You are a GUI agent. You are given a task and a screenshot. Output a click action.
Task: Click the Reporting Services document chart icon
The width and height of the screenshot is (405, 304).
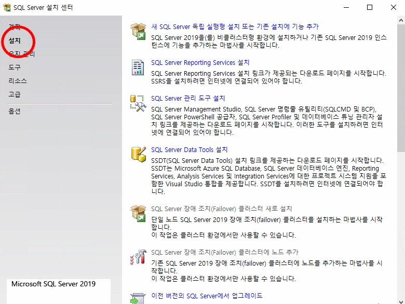[x=138, y=67]
